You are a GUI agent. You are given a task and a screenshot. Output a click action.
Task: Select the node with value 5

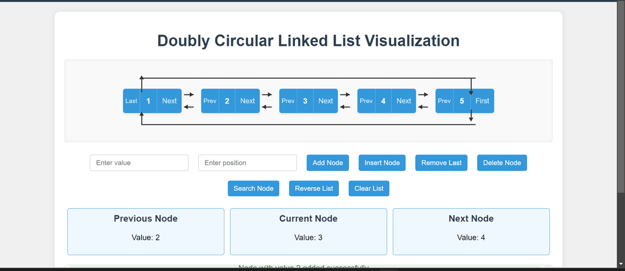(462, 101)
